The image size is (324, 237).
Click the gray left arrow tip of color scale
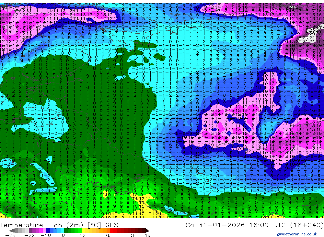(x=12, y=231)
